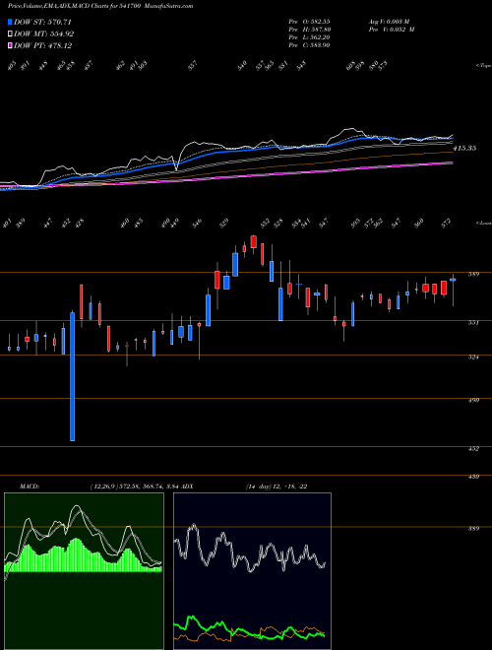The height and width of the screenshot is (650, 492).
Task: Click the highest red candlestick at the peak
Action: [x=254, y=241]
